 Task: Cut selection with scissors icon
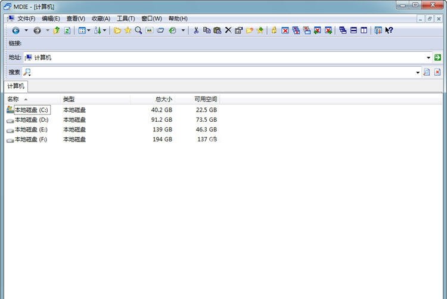(x=195, y=30)
